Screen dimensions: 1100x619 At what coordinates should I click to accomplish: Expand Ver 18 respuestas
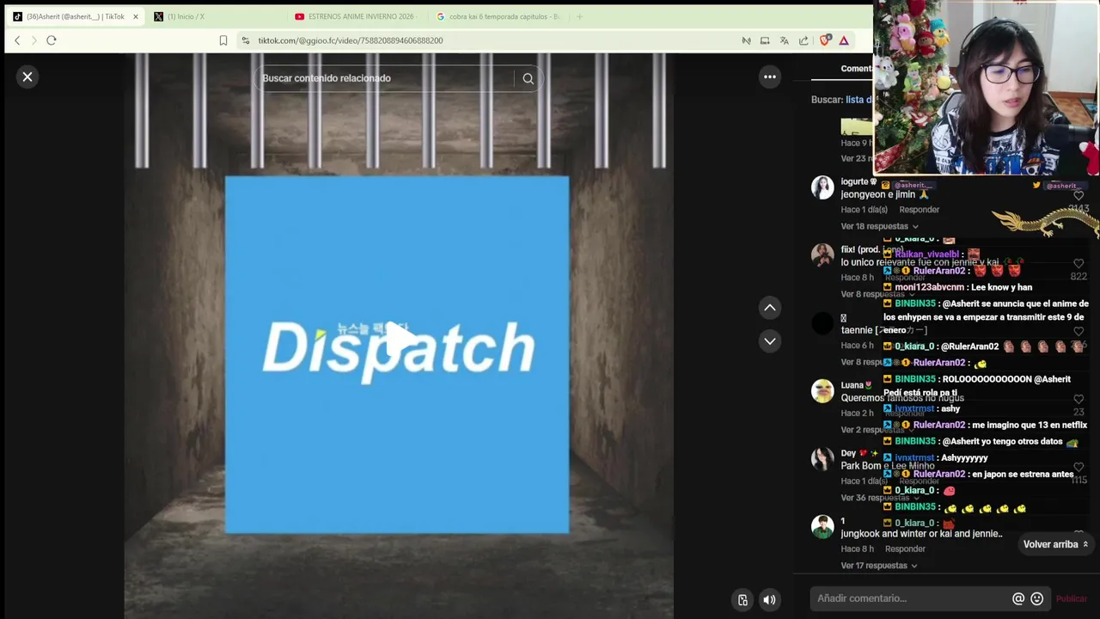coord(879,226)
